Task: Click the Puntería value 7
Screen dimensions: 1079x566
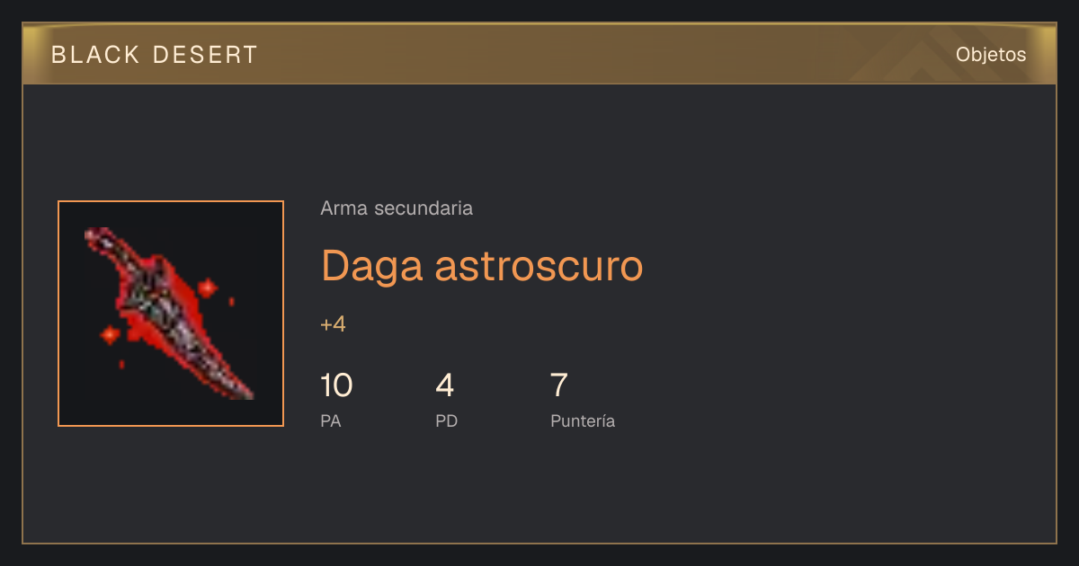Action: tap(558, 385)
